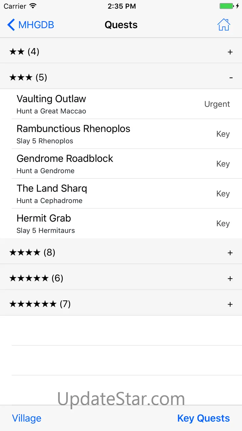Tap the Urgent label on Vaulting Outlaw
This screenshot has height=431, width=242.
tap(217, 104)
